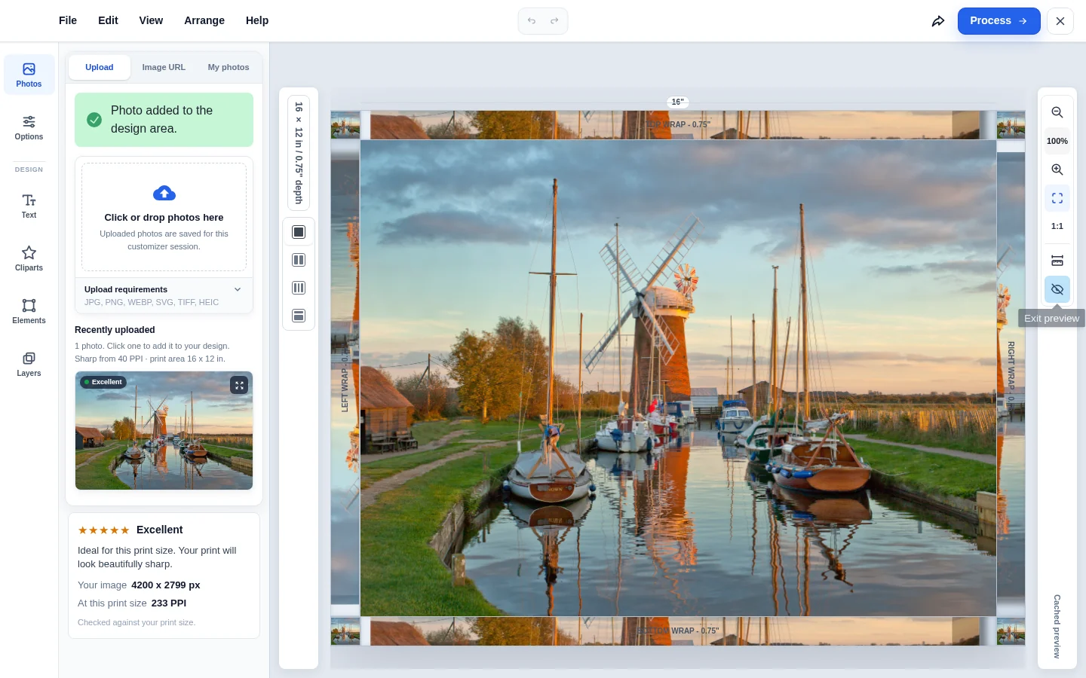Zoom in on the canvas
The height and width of the screenshot is (678, 1086).
coord(1057,169)
